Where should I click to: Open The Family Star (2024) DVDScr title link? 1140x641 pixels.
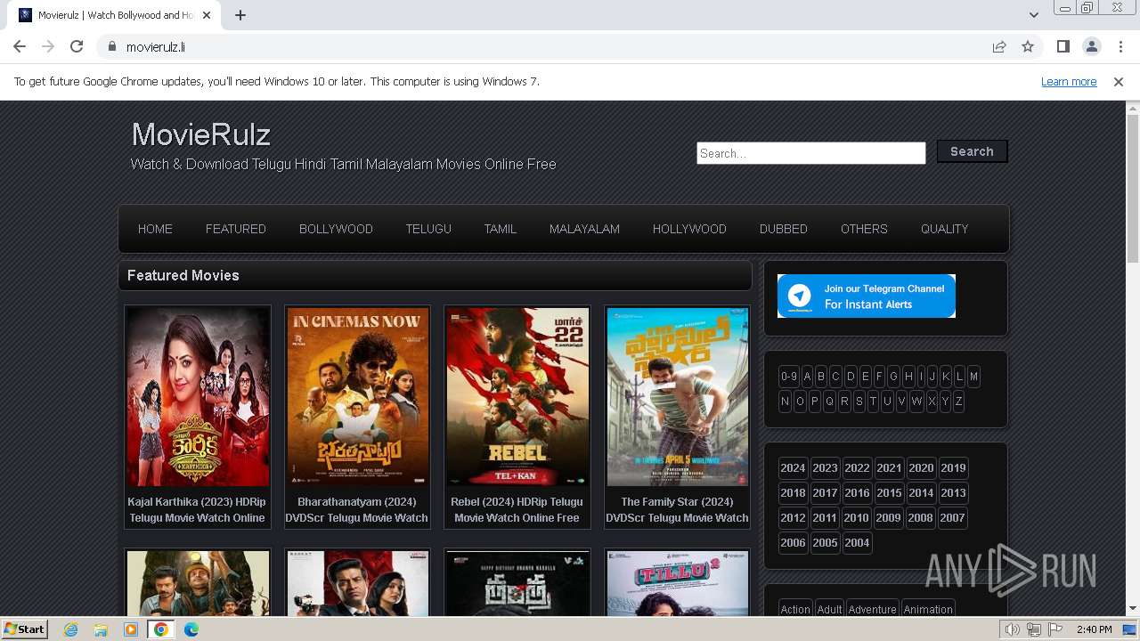(x=677, y=509)
